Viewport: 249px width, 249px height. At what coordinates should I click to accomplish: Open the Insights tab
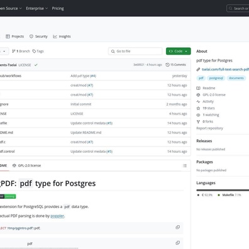(62, 36)
